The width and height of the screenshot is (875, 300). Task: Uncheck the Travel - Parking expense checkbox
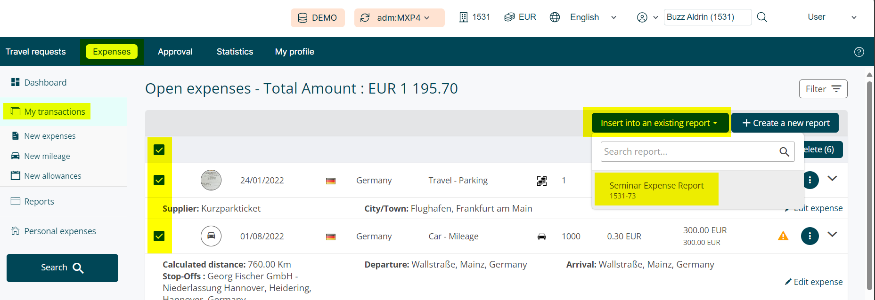pos(159,180)
